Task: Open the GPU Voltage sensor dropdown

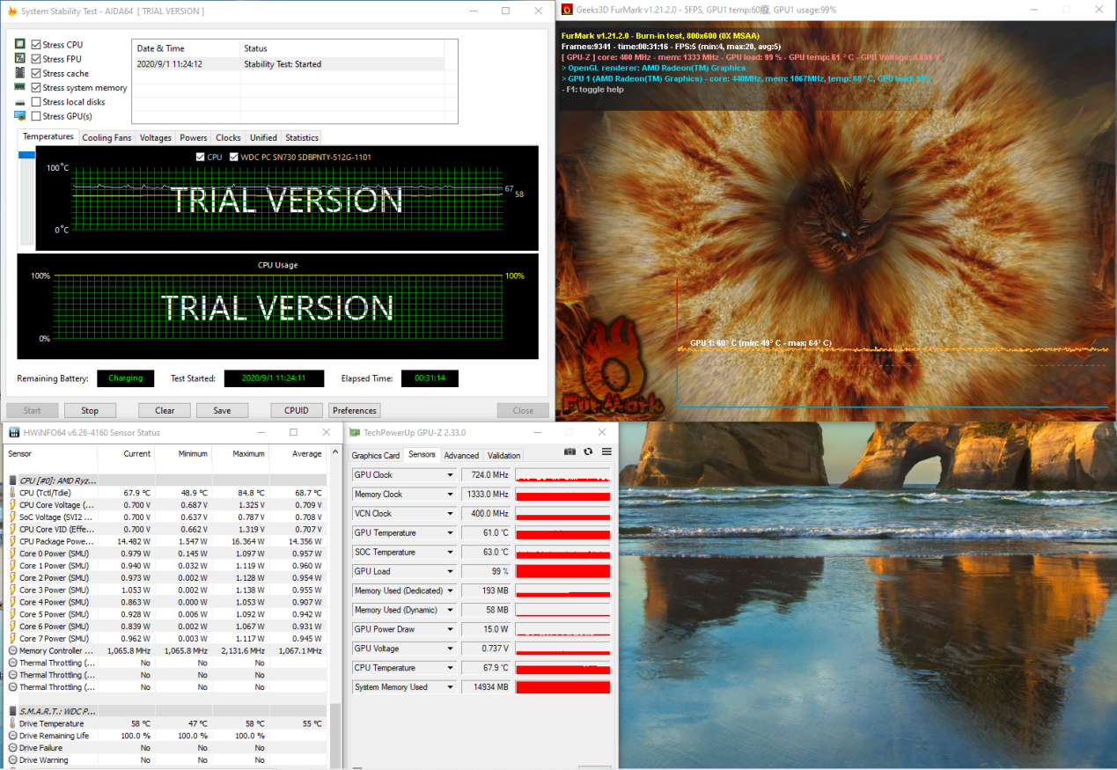Action: pos(450,649)
